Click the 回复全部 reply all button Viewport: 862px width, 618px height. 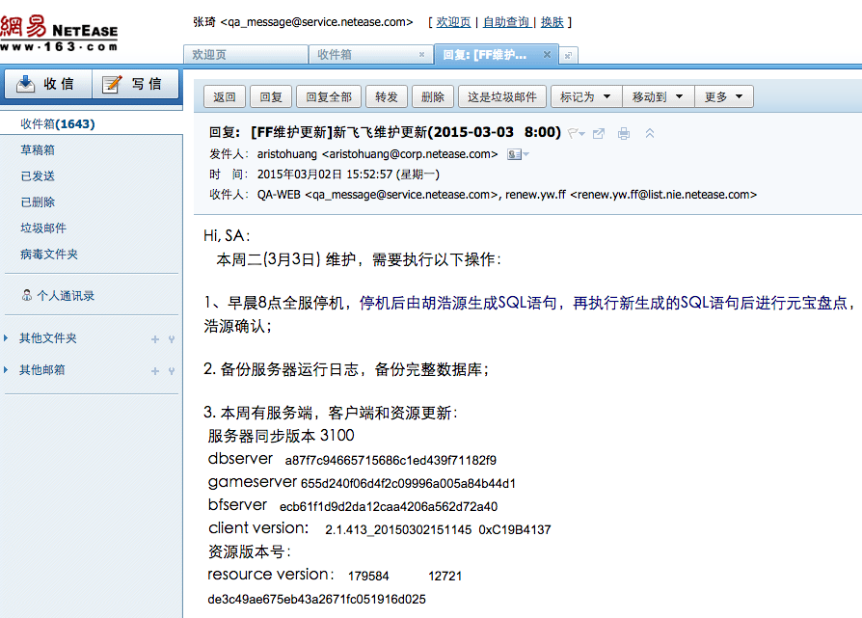[329, 96]
